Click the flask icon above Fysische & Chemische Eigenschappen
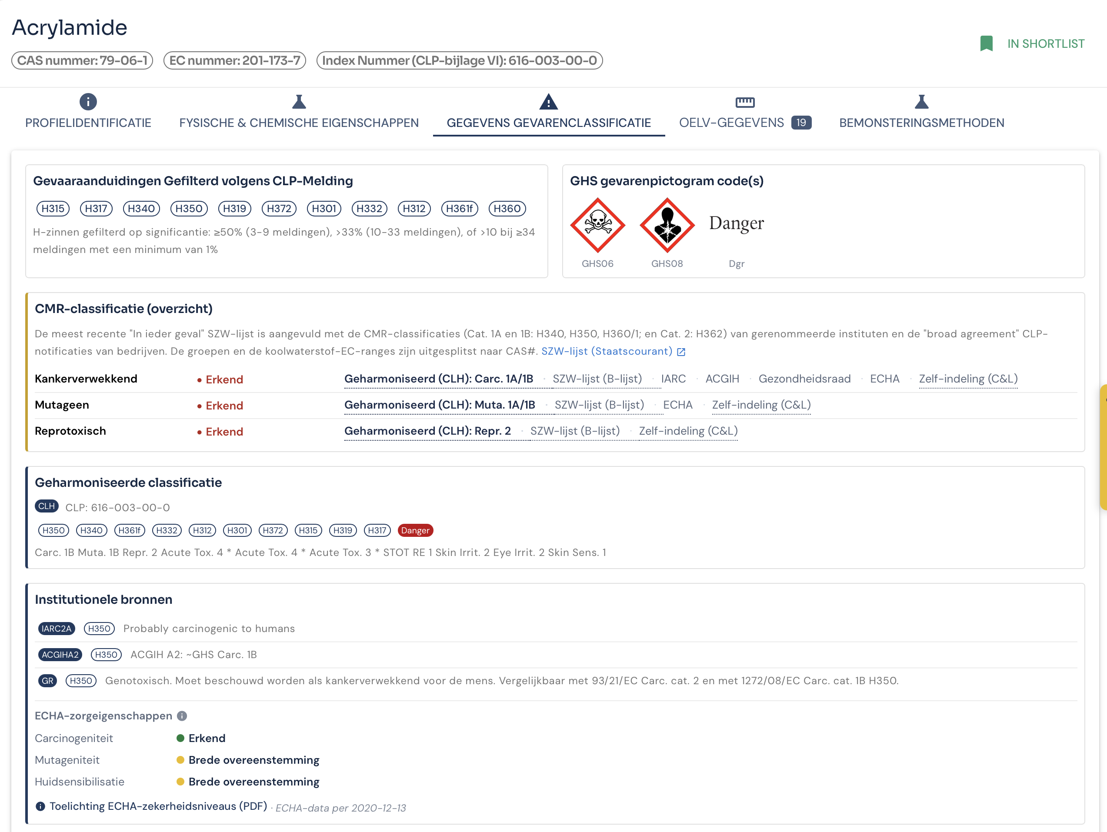This screenshot has height=832, width=1107. point(299,102)
